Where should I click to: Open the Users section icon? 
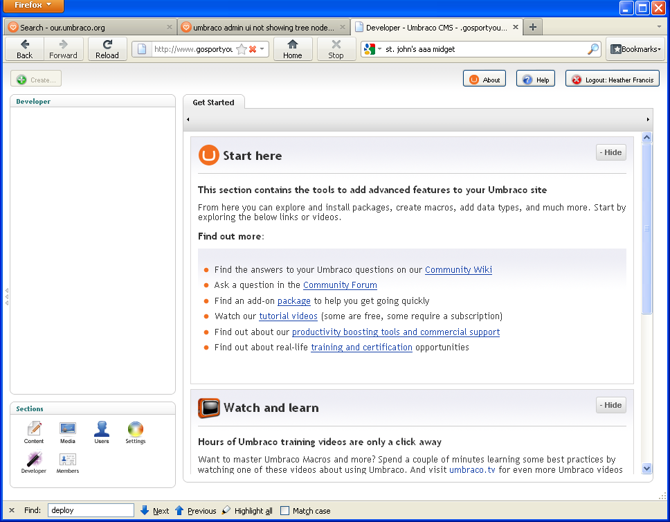[x=102, y=429]
